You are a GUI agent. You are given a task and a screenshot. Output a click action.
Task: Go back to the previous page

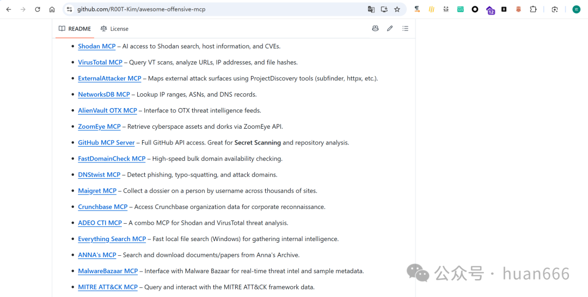click(9, 9)
